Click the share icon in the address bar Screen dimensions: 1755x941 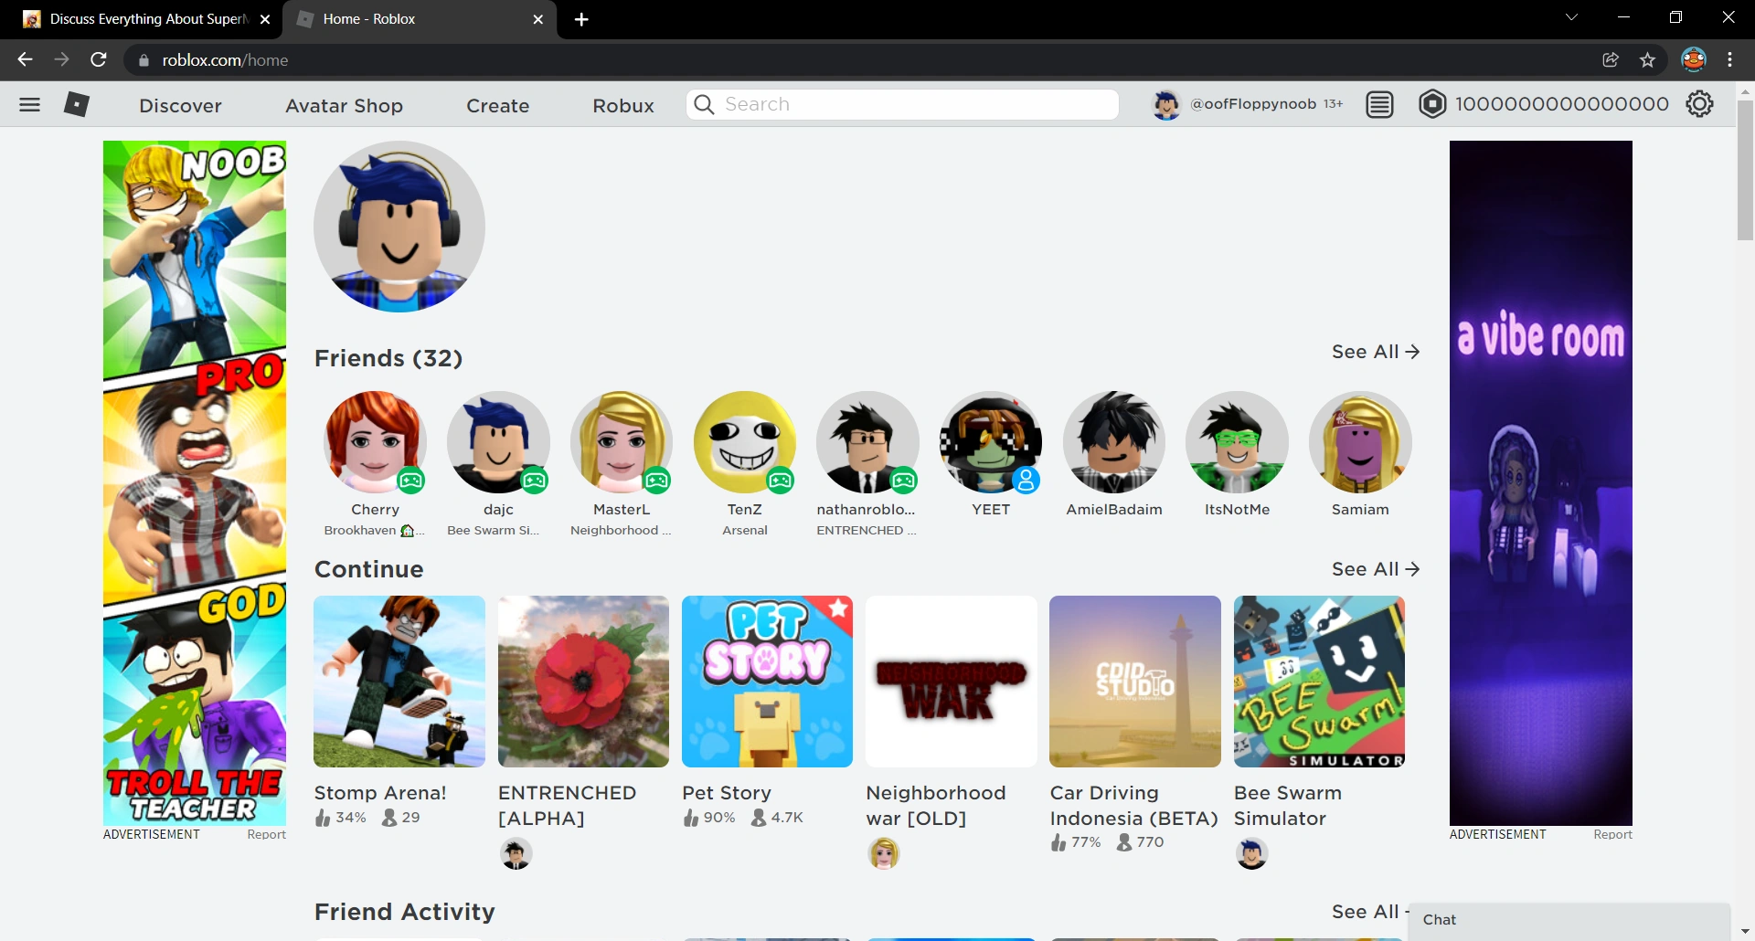point(1611,59)
